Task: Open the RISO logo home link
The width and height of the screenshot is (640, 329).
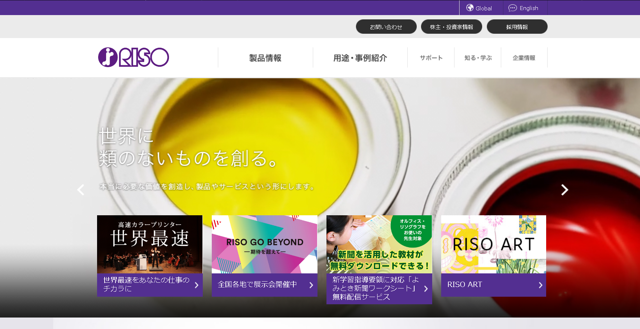Action: (133, 57)
